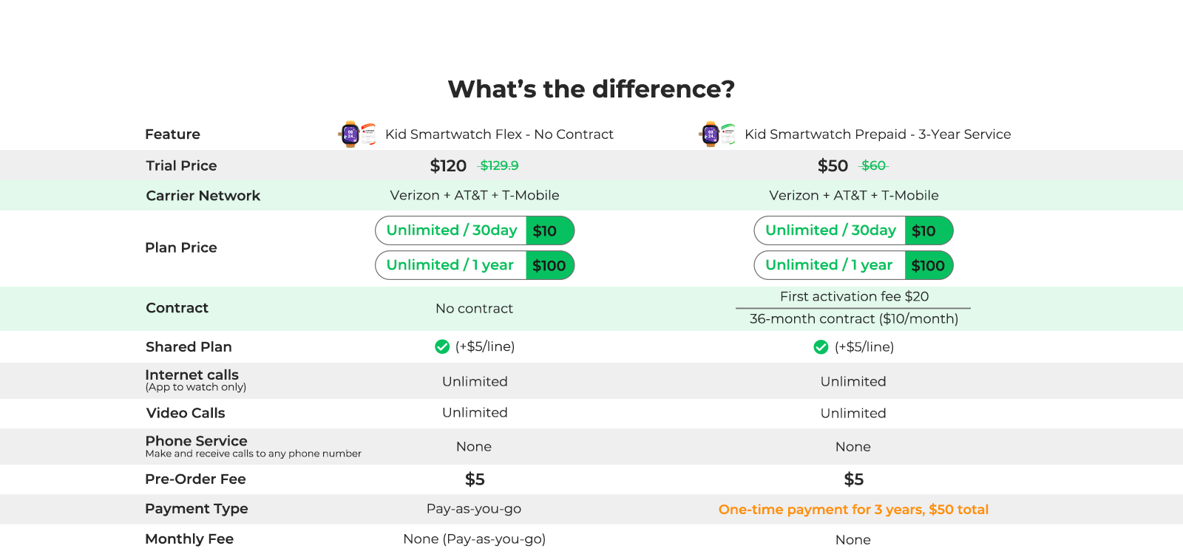Click the Phone Service row label
This screenshot has width=1183, height=554.
pyautogui.click(x=197, y=441)
